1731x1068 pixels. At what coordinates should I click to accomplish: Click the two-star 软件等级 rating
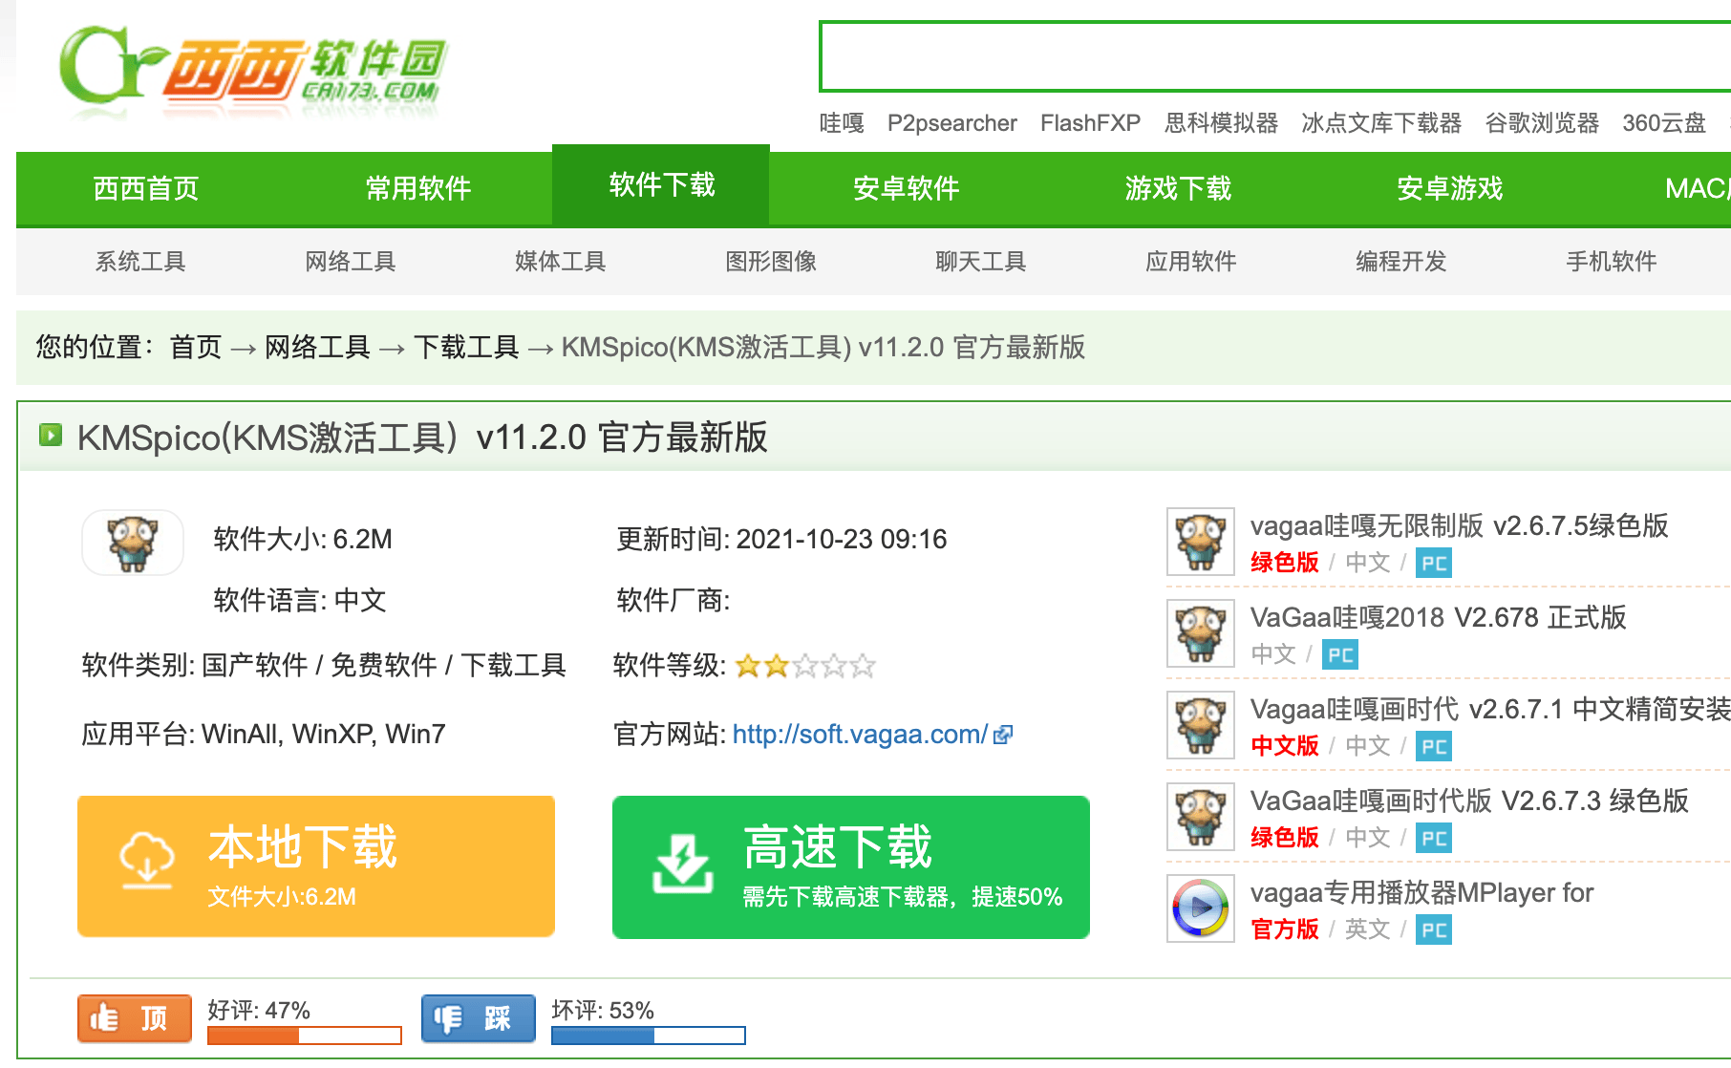coord(805,666)
